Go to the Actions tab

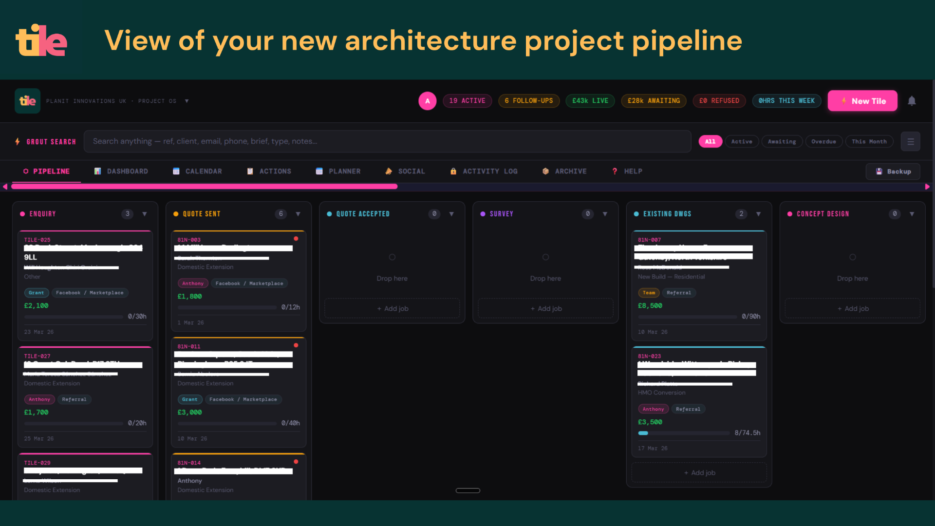[x=269, y=171]
